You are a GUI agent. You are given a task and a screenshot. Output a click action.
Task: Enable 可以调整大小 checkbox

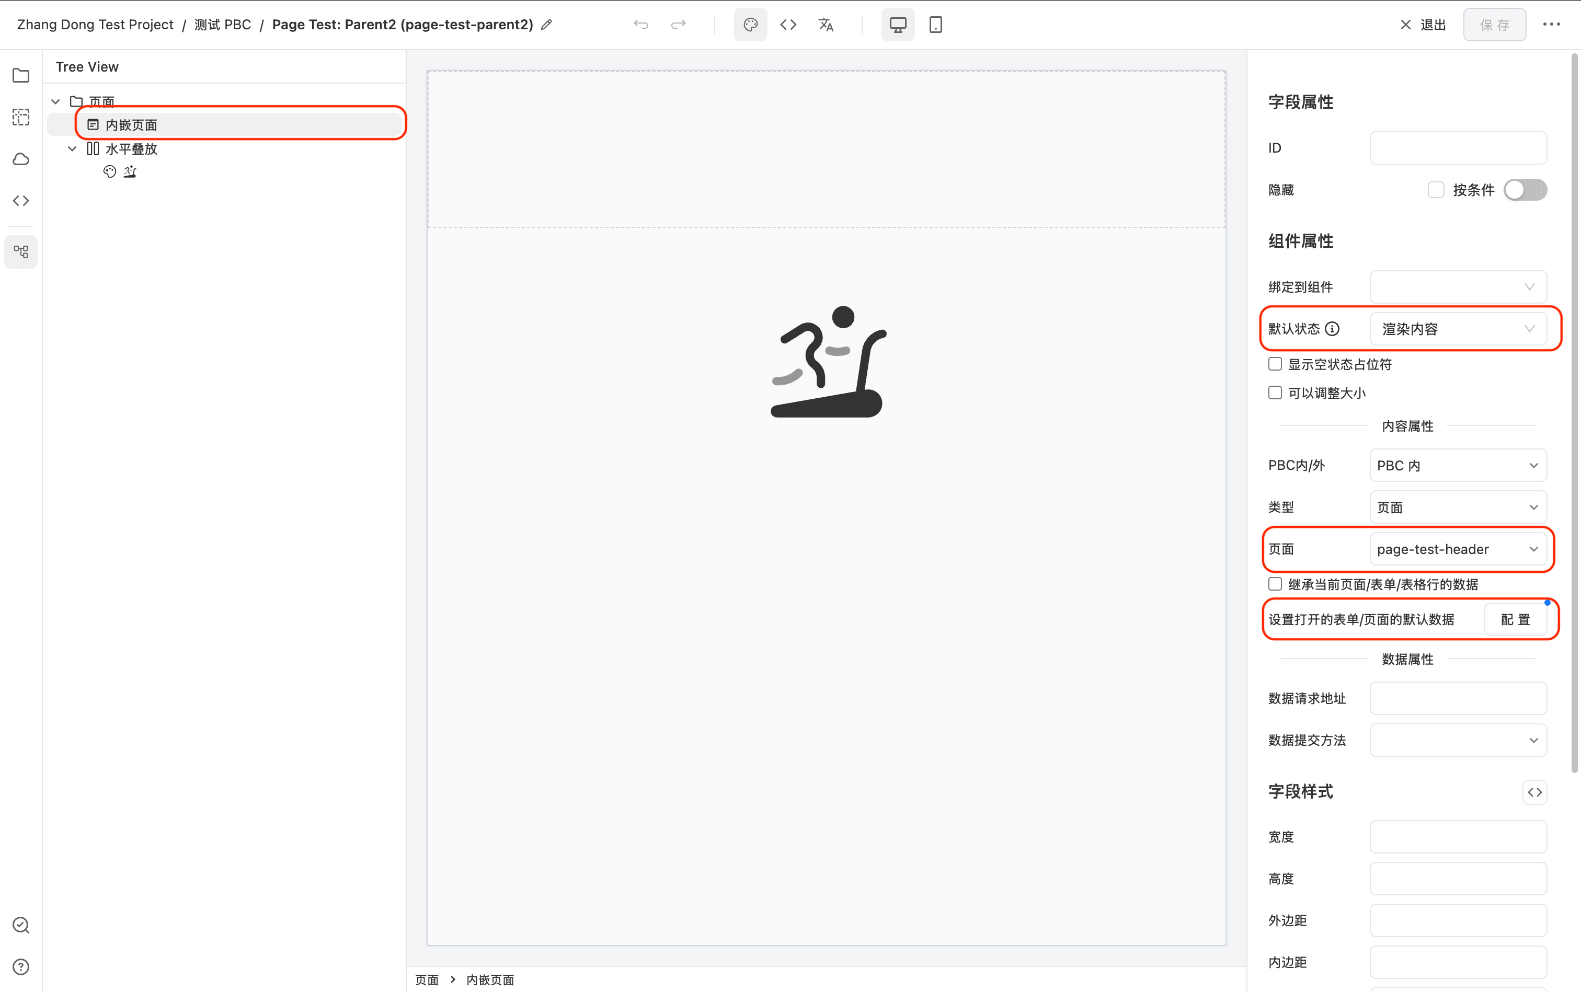pos(1275,393)
